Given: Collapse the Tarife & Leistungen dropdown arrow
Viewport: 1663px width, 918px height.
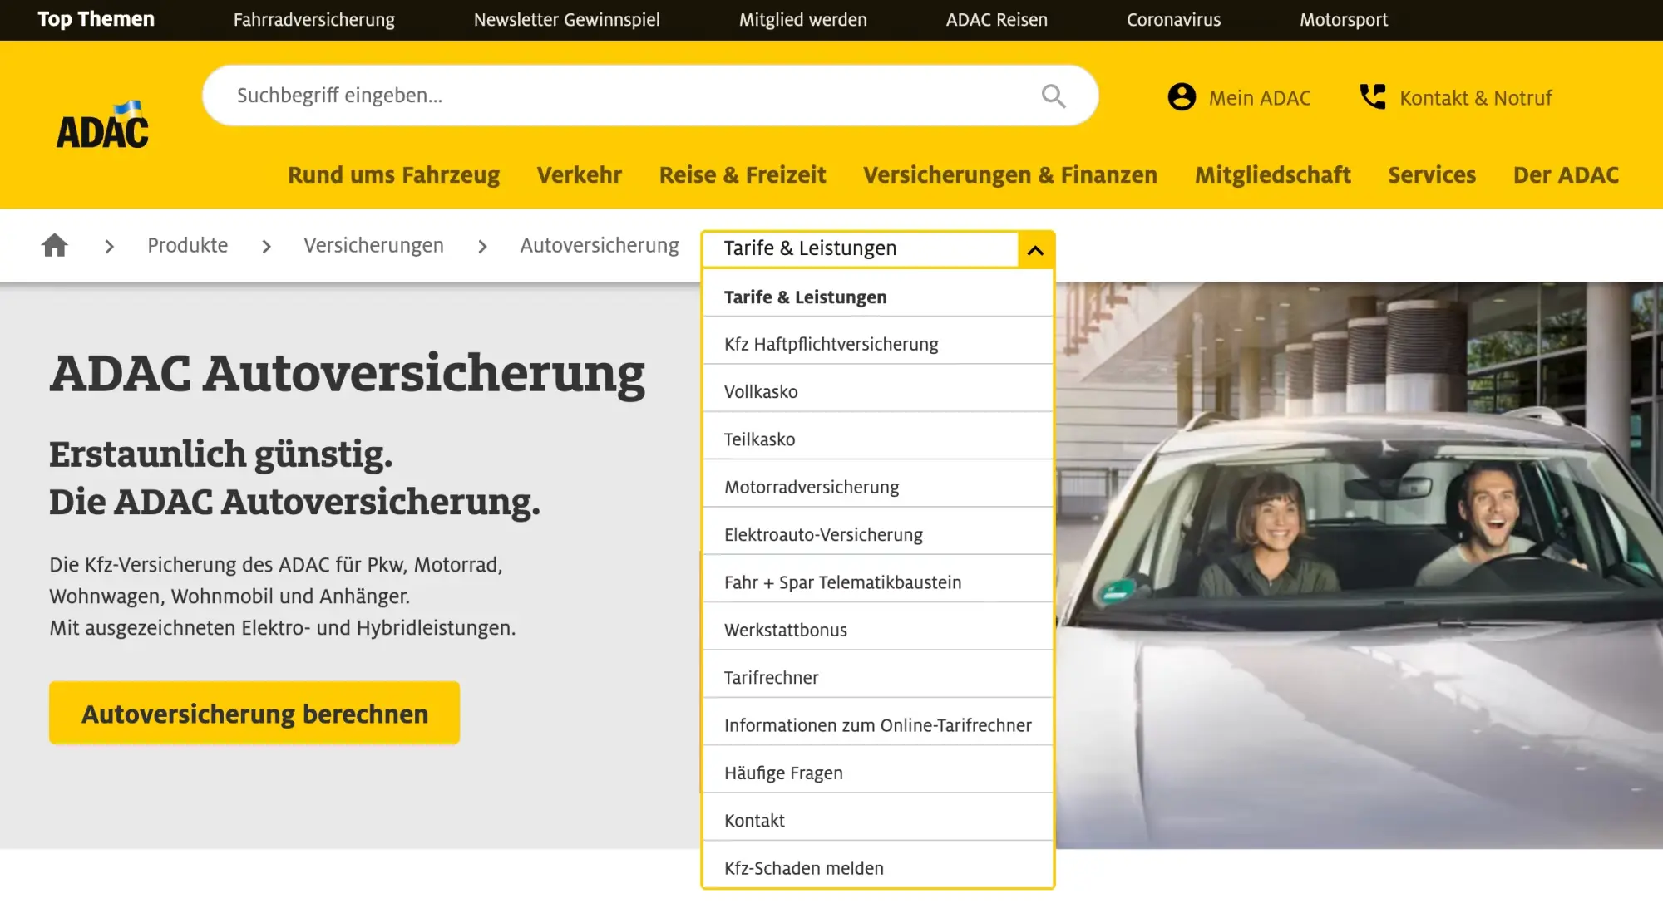Looking at the screenshot, I should (1035, 250).
